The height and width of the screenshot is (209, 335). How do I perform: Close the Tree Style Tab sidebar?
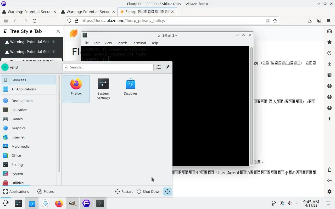[x=58, y=31]
